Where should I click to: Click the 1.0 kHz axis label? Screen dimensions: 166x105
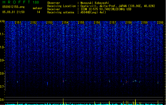[x=2, y=48]
